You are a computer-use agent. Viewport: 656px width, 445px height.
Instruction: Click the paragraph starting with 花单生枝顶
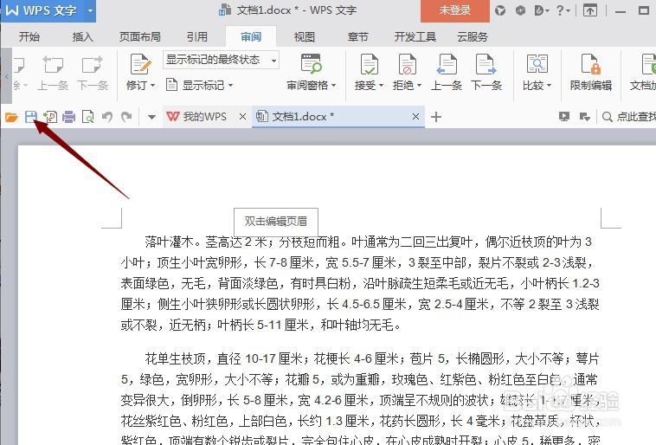pyautogui.click(x=360, y=400)
